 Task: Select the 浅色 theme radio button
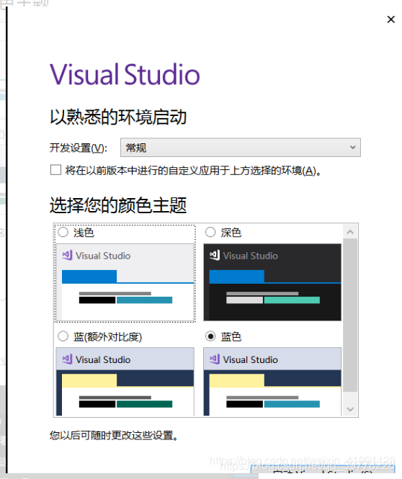point(63,233)
